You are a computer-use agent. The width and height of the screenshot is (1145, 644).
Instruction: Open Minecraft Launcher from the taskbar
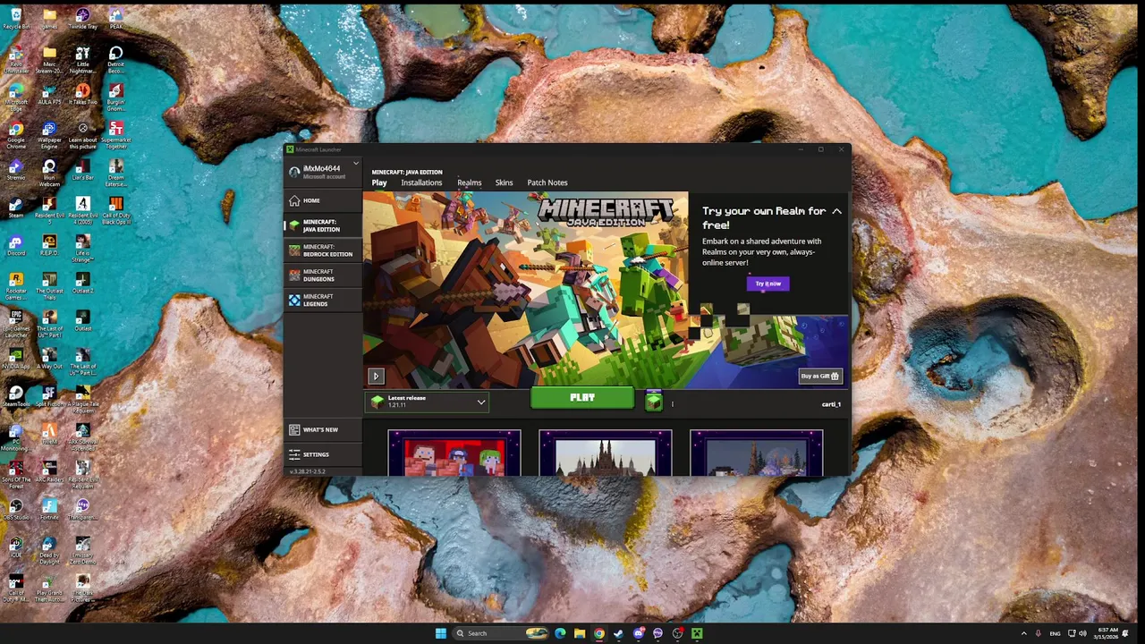tap(697, 633)
